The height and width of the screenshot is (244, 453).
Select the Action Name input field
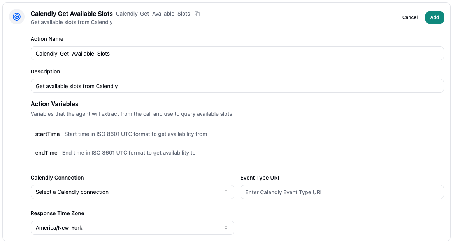pos(237,53)
